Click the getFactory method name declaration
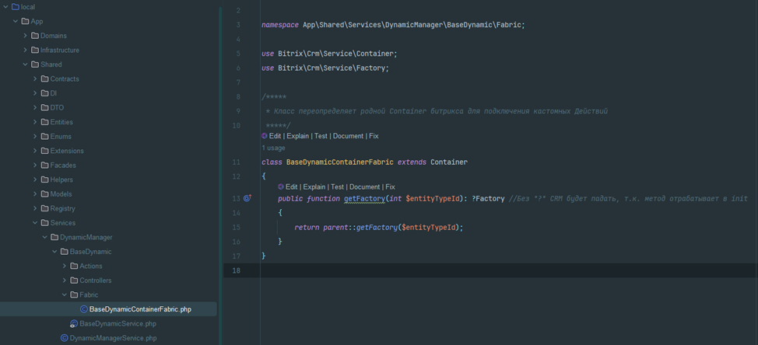758x345 pixels. (x=364, y=198)
